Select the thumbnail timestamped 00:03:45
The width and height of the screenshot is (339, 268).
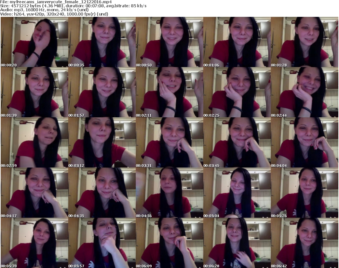[237, 142]
